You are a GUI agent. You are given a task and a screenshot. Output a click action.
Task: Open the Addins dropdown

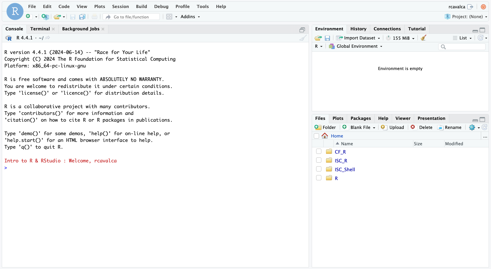[x=190, y=17]
